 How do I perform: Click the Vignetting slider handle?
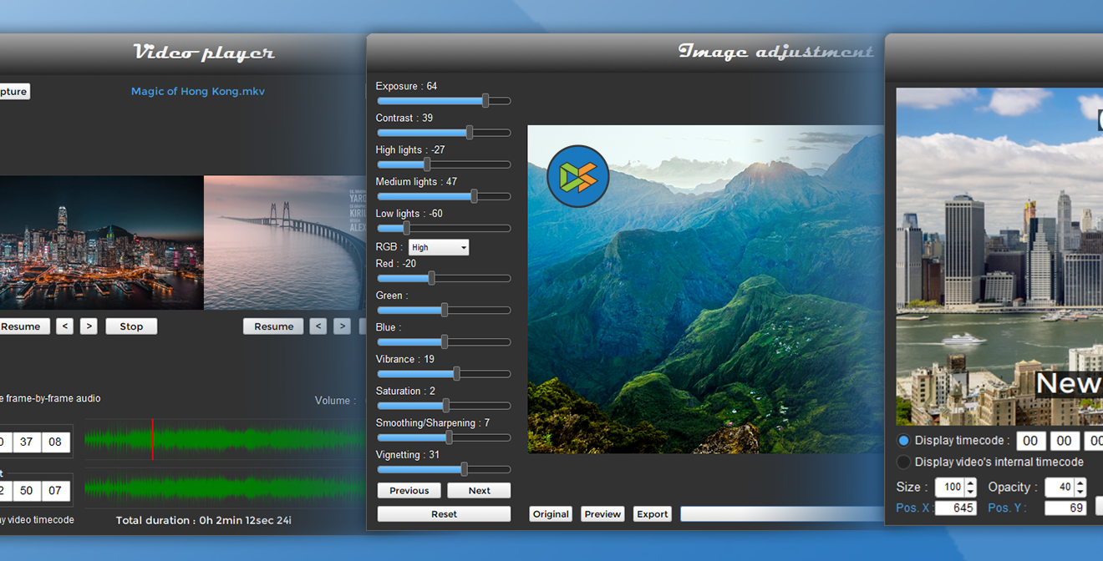(465, 469)
